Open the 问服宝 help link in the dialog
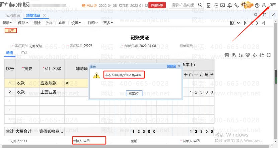Image resolution: width=278 pixels, height=148 pixels. [x=171, y=66]
